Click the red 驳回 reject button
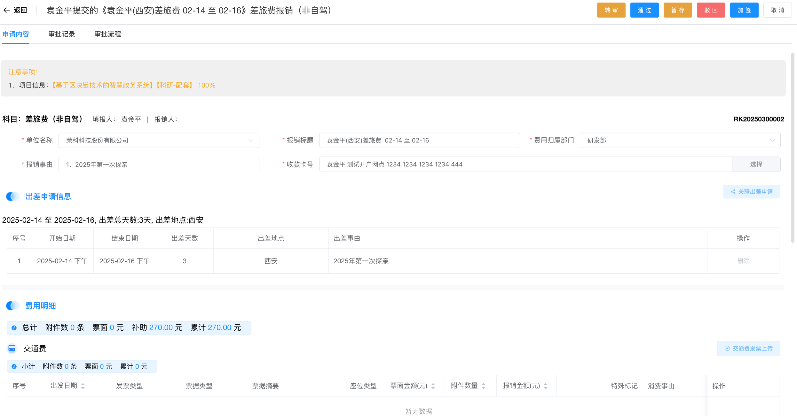797x416 pixels. click(x=711, y=10)
